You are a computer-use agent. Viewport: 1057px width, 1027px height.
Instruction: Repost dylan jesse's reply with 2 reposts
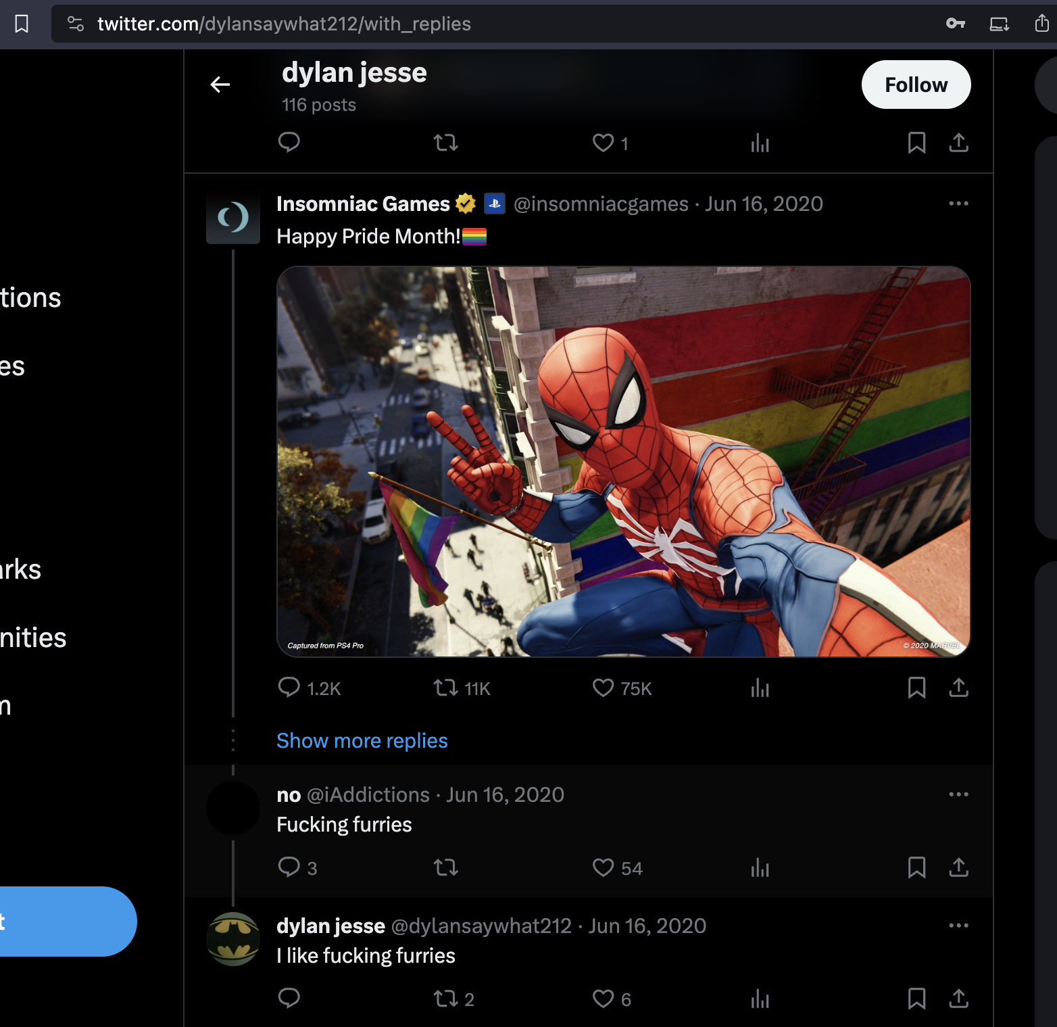453,999
